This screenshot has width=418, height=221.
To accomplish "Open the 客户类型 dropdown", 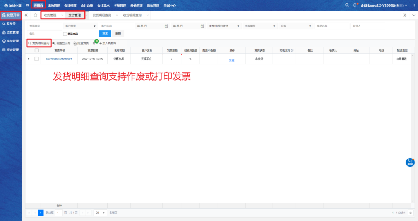I will (80, 26).
